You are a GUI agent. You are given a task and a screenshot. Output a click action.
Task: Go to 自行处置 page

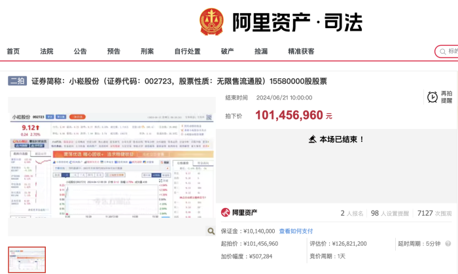[187, 52]
